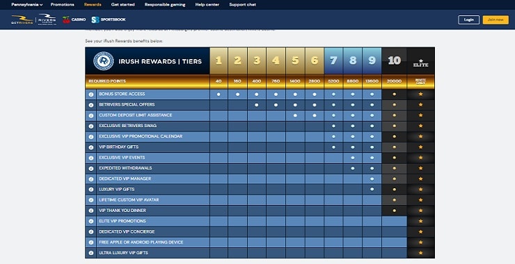Open Support chat

[x=242, y=5]
